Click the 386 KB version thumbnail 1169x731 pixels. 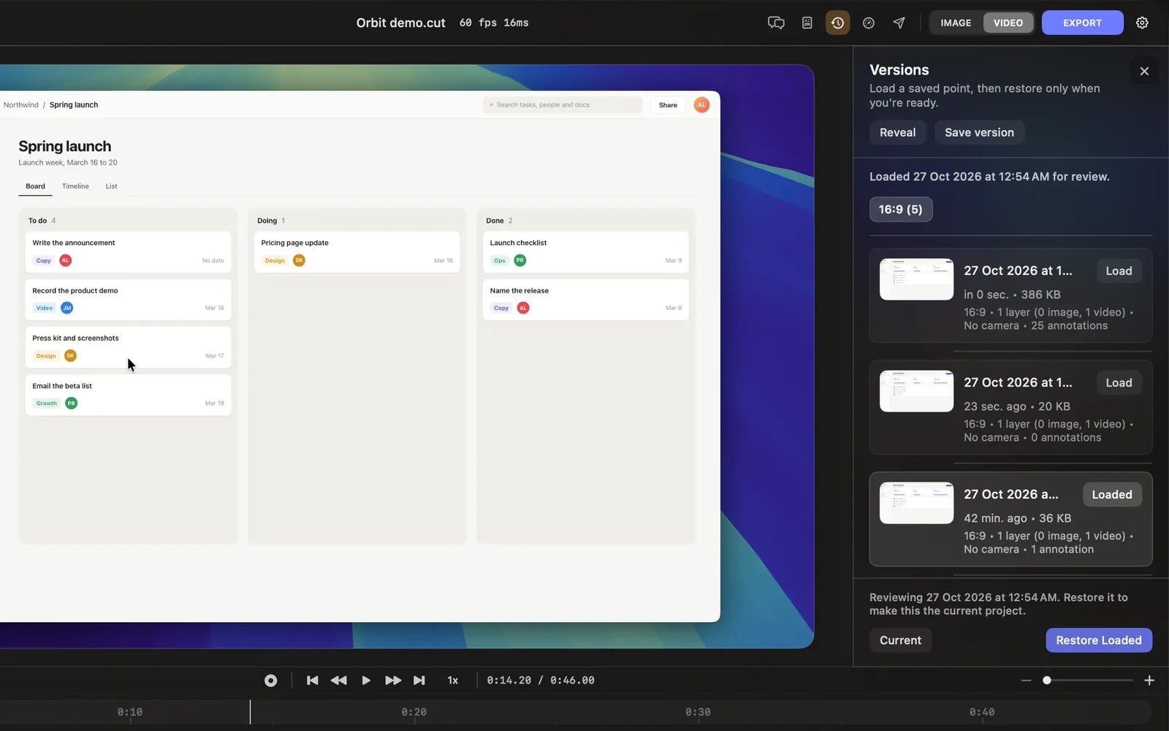coord(916,279)
